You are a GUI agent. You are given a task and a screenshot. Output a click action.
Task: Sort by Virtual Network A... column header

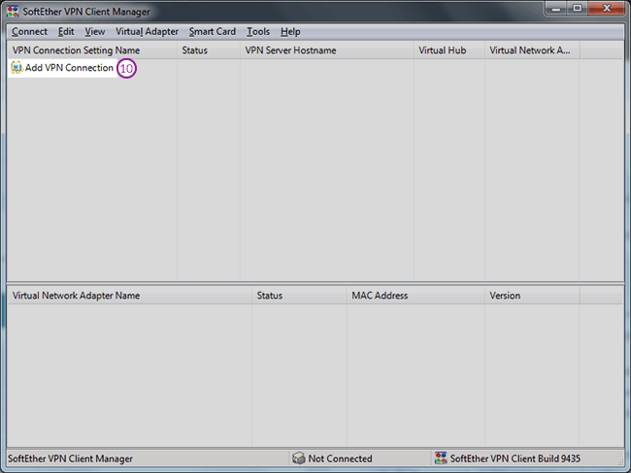532,50
